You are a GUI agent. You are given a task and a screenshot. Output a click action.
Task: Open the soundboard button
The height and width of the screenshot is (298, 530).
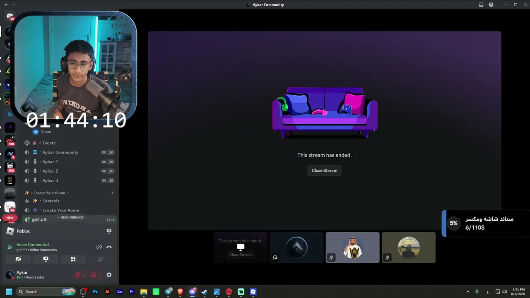pos(100,259)
